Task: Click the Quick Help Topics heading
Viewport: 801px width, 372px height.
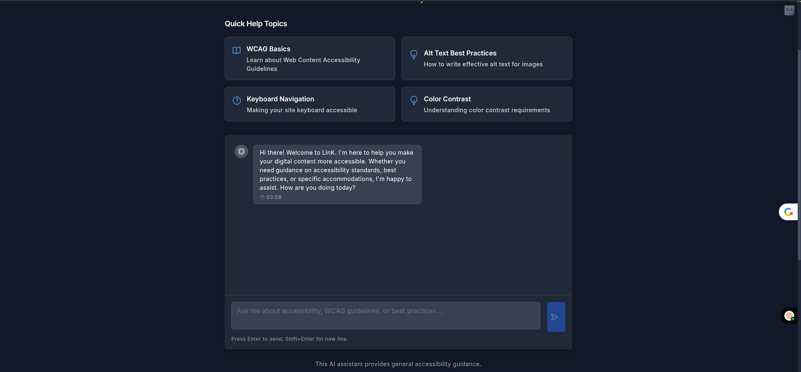Action: [256, 24]
